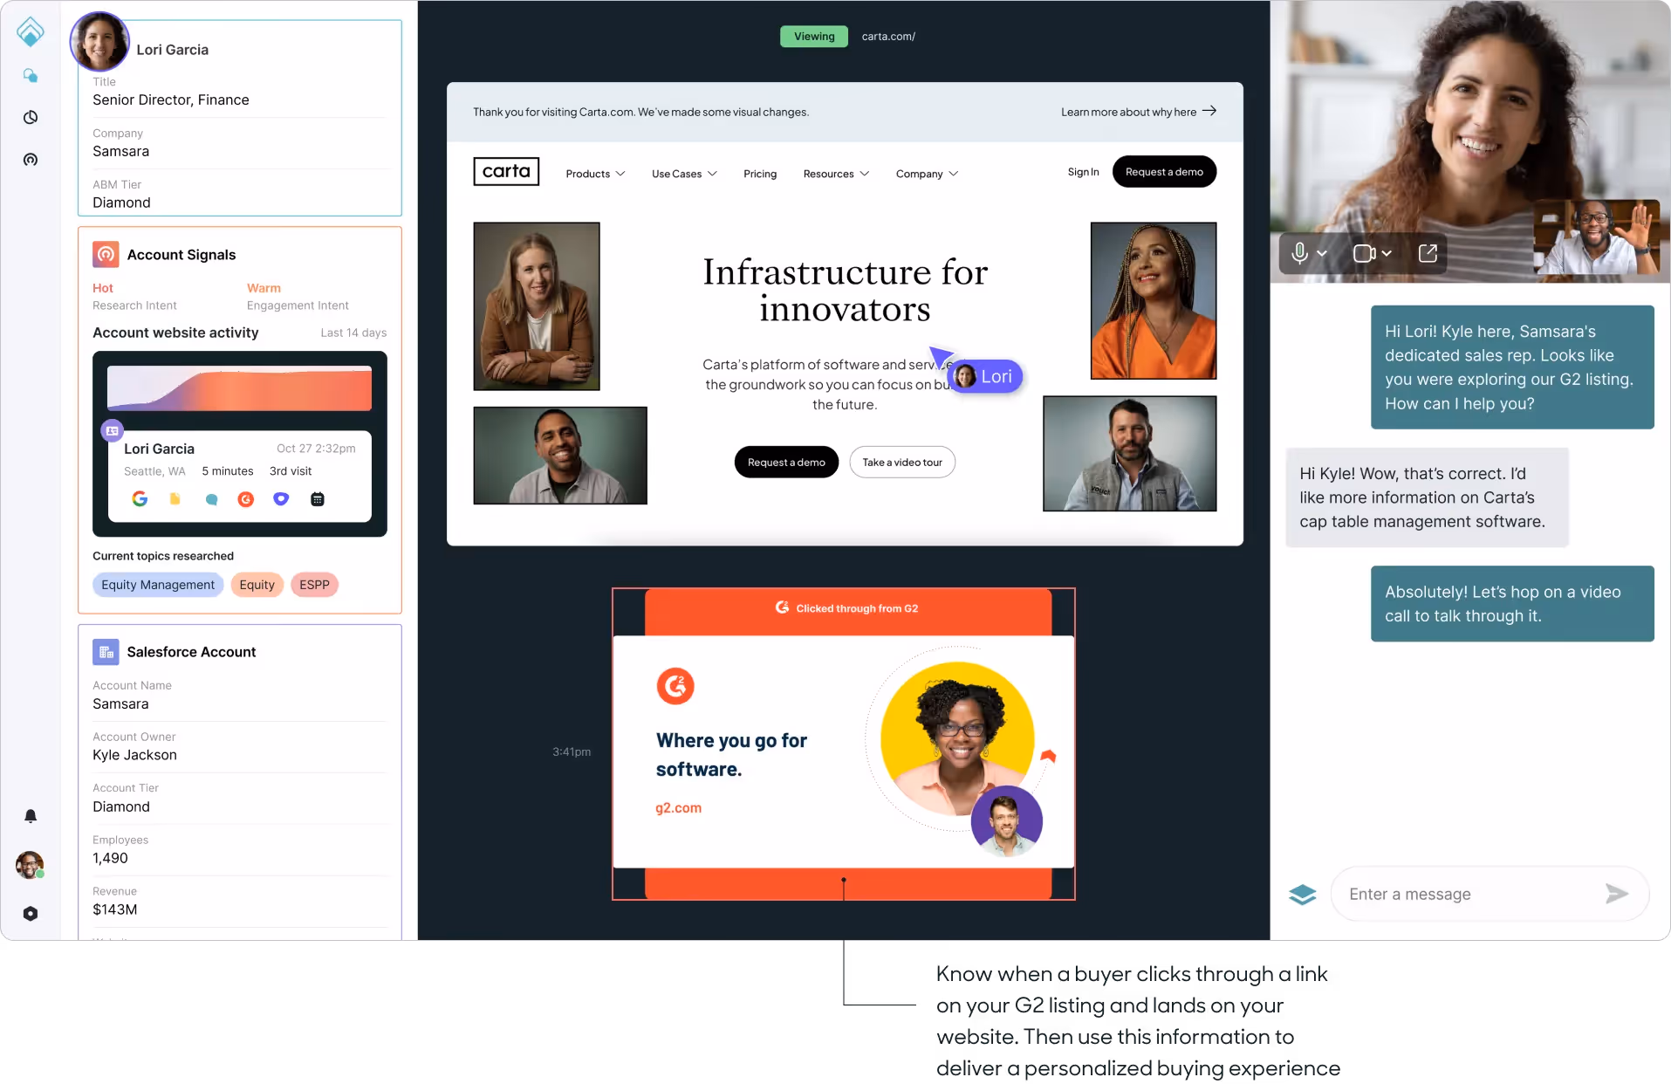Image resolution: width=1671 pixels, height=1084 pixels.
Task: Click the carta.com/ URL text
Action: (888, 36)
